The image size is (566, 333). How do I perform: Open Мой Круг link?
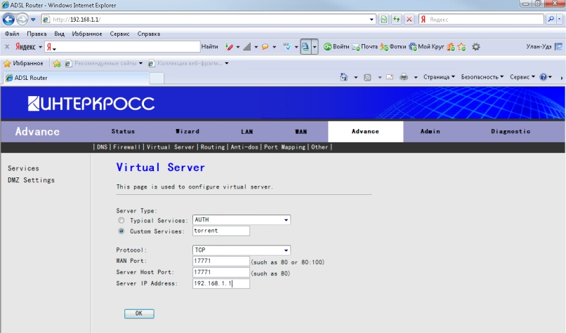coord(426,47)
